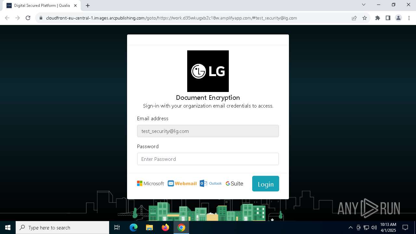Click the prefilled email address field

tap(208, 131)
